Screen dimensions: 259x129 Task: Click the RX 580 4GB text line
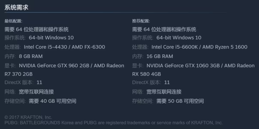pos(146,74)
